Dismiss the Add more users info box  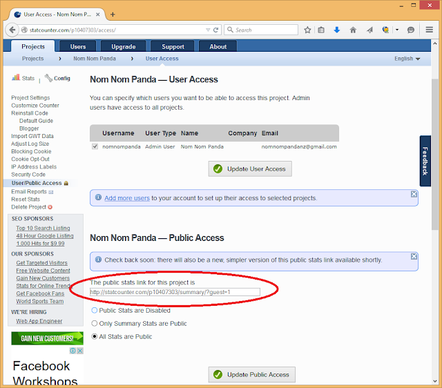point(414,194)
